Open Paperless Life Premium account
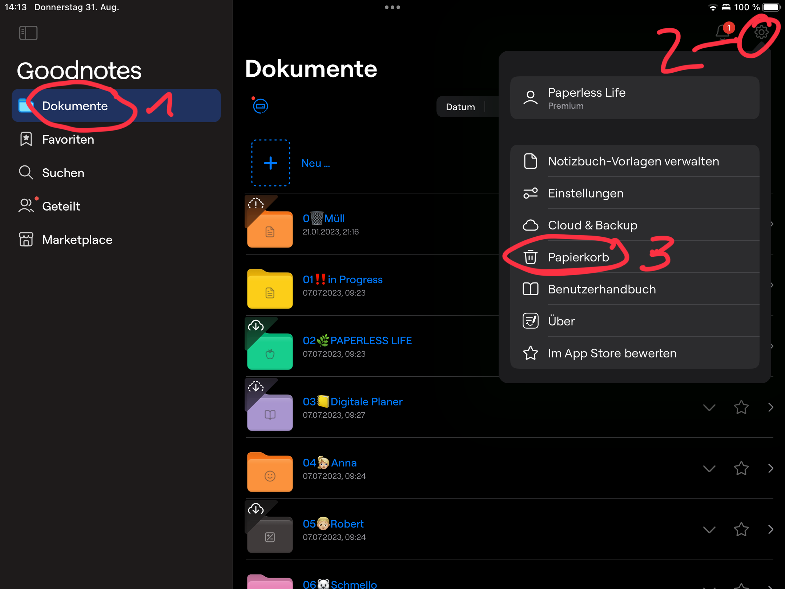Screen dimensions: 785x589 pos(635,98)
